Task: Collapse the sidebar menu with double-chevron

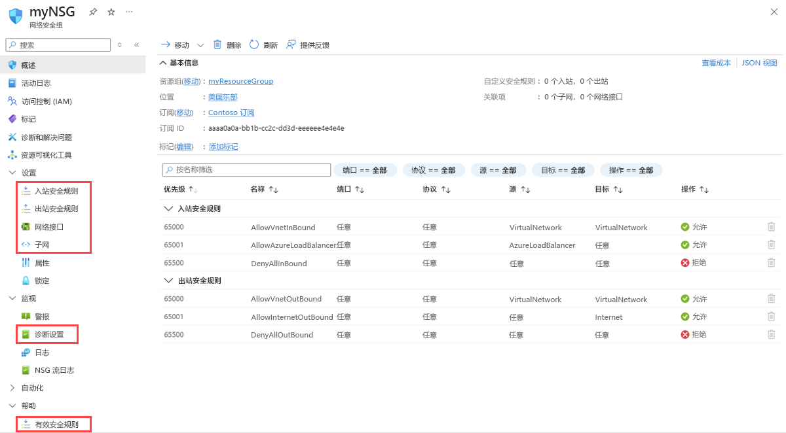Action: 136,45
